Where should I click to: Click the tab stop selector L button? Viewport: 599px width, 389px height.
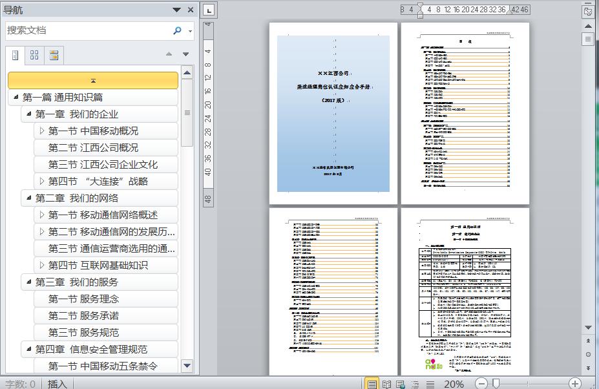point(209,10)
